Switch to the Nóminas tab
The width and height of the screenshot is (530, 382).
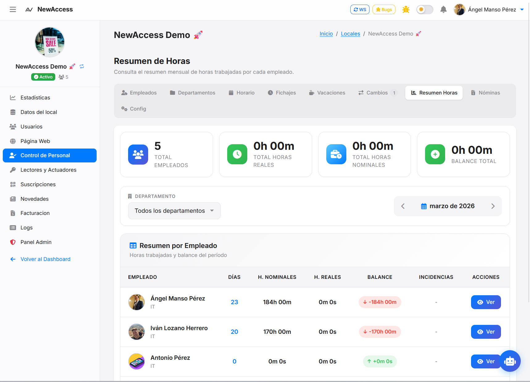pyautogui.click(x=486, y=93)
